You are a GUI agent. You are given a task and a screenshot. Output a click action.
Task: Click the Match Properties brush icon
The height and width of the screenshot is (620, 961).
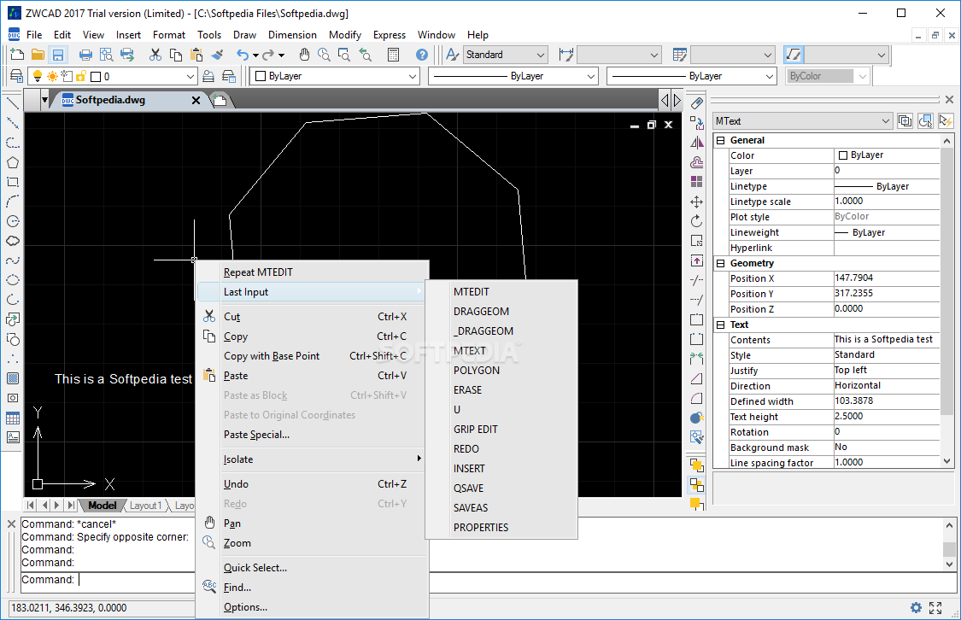point(217,55)
